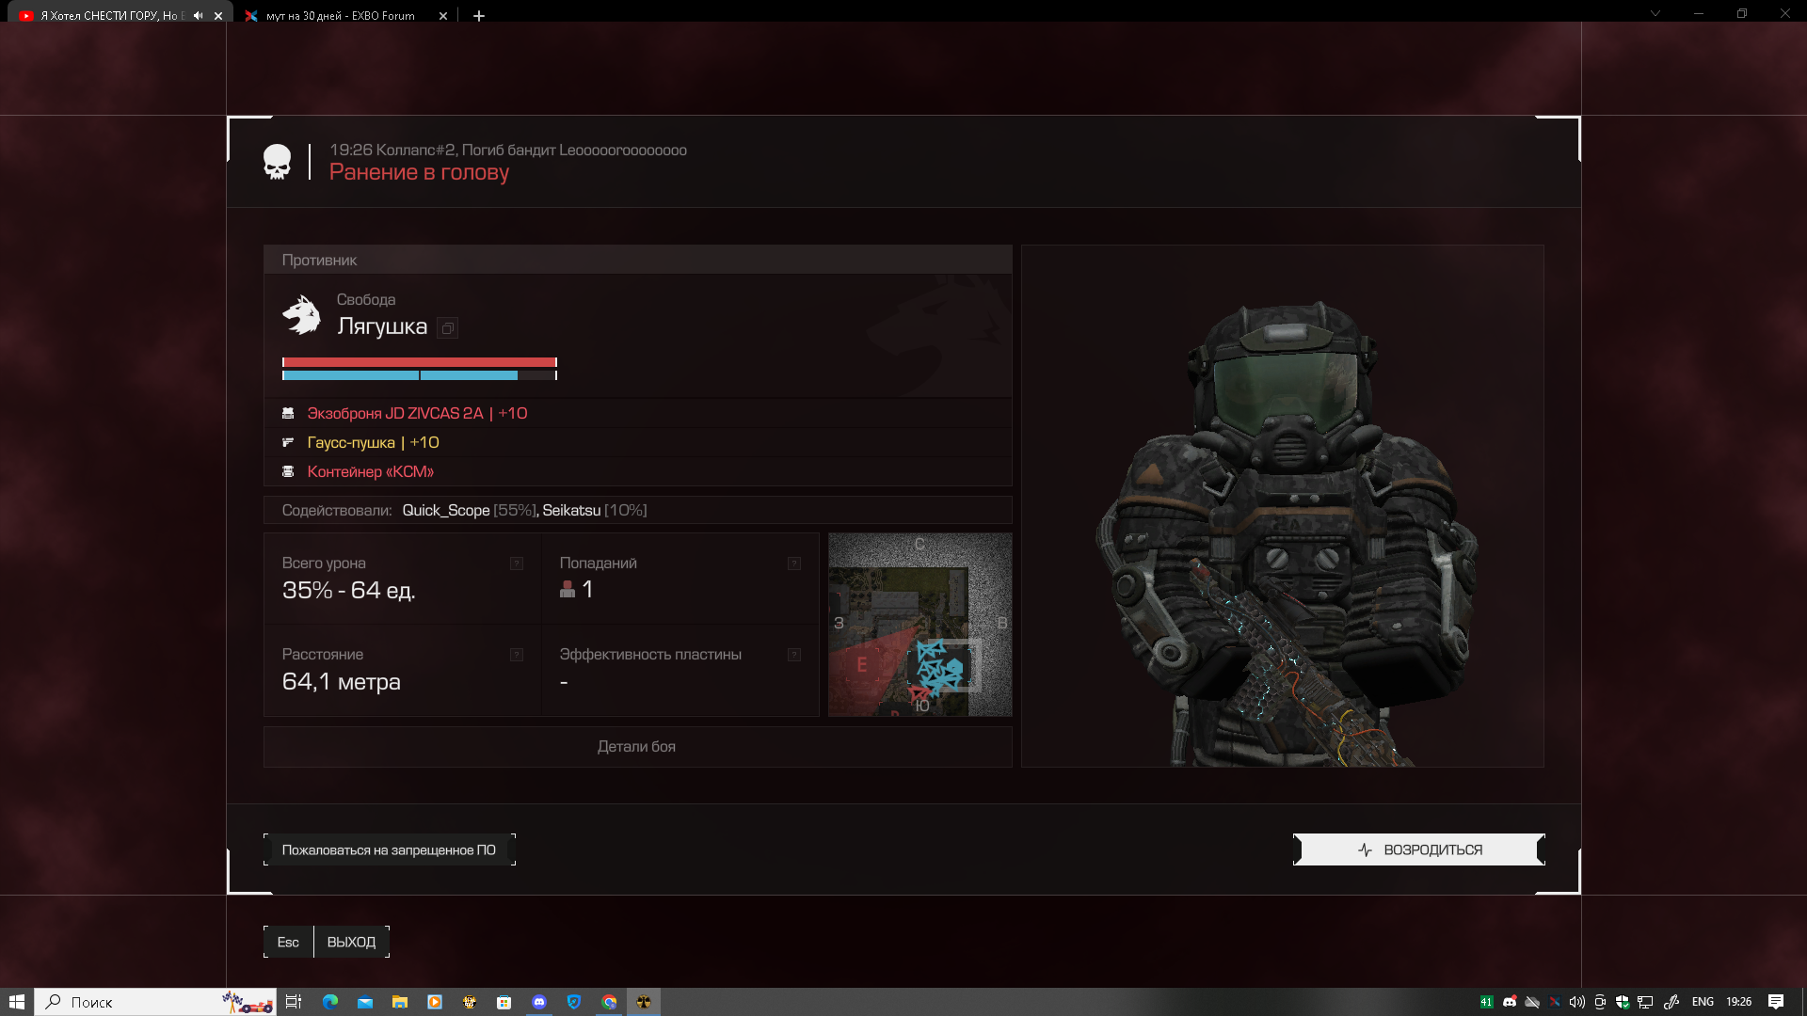The height and width of the screenshot is (1016, 1807).
Task: Open the network monitor tray icon
Action: click(1645, 1002)
